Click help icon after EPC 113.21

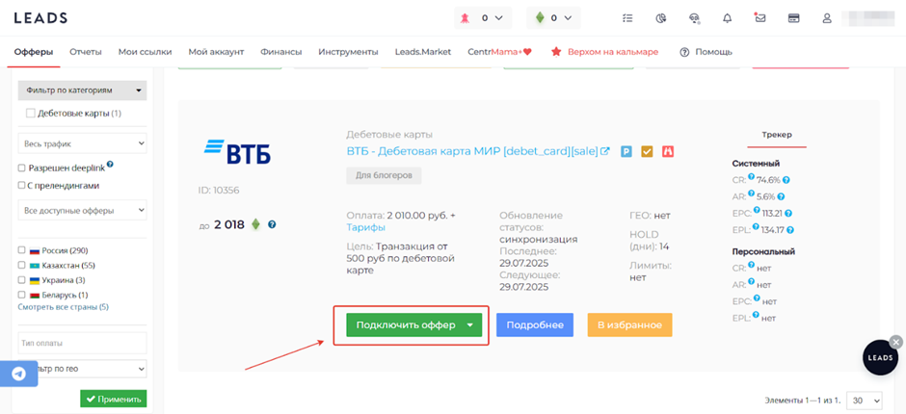tap(788, 213)
